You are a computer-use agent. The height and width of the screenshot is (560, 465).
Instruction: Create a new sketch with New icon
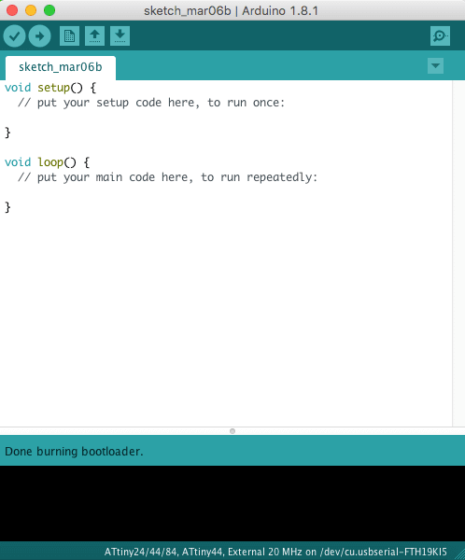click(69, 35)
